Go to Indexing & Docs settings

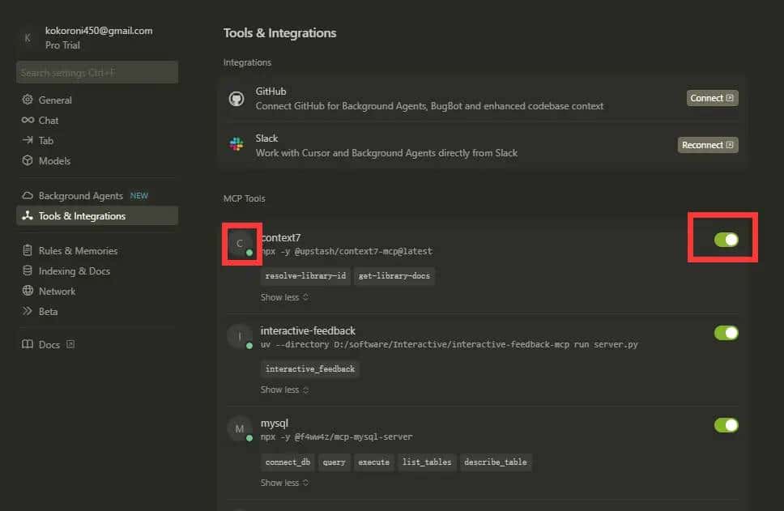point(74,271)
